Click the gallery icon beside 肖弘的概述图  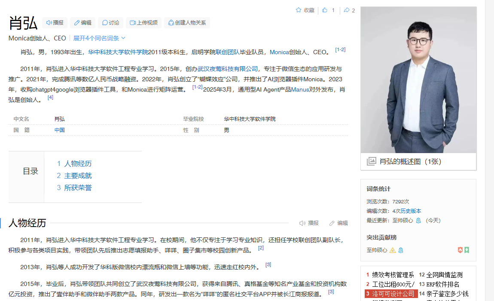(372, 161)
